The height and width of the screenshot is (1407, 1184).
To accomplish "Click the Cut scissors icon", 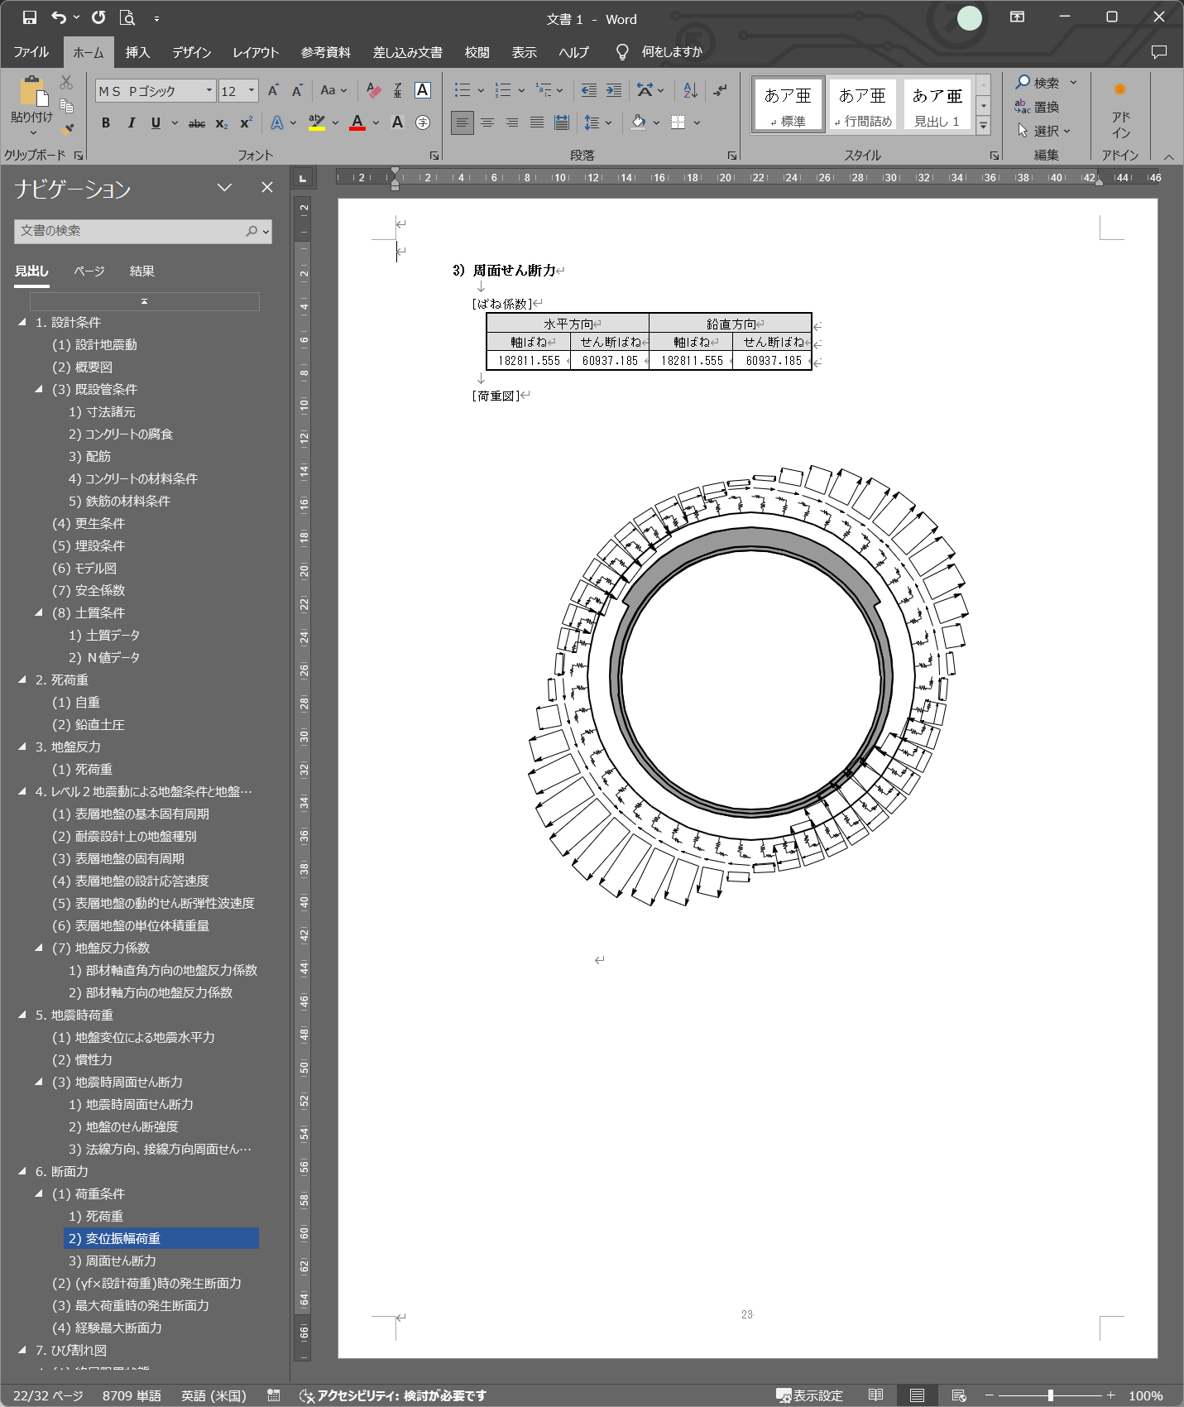I will (x=66, y=82).
